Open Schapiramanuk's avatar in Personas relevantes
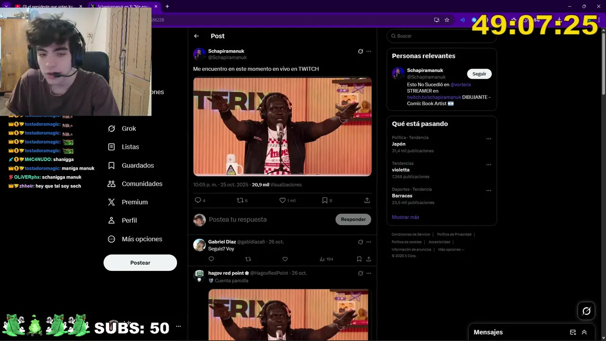This screenshot has height=341, width=606. click(x=398, y=73)
